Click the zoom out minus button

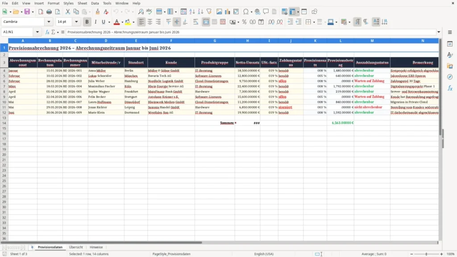(x=411, y=254)
